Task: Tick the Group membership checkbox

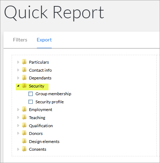Action: click(31, 94)
